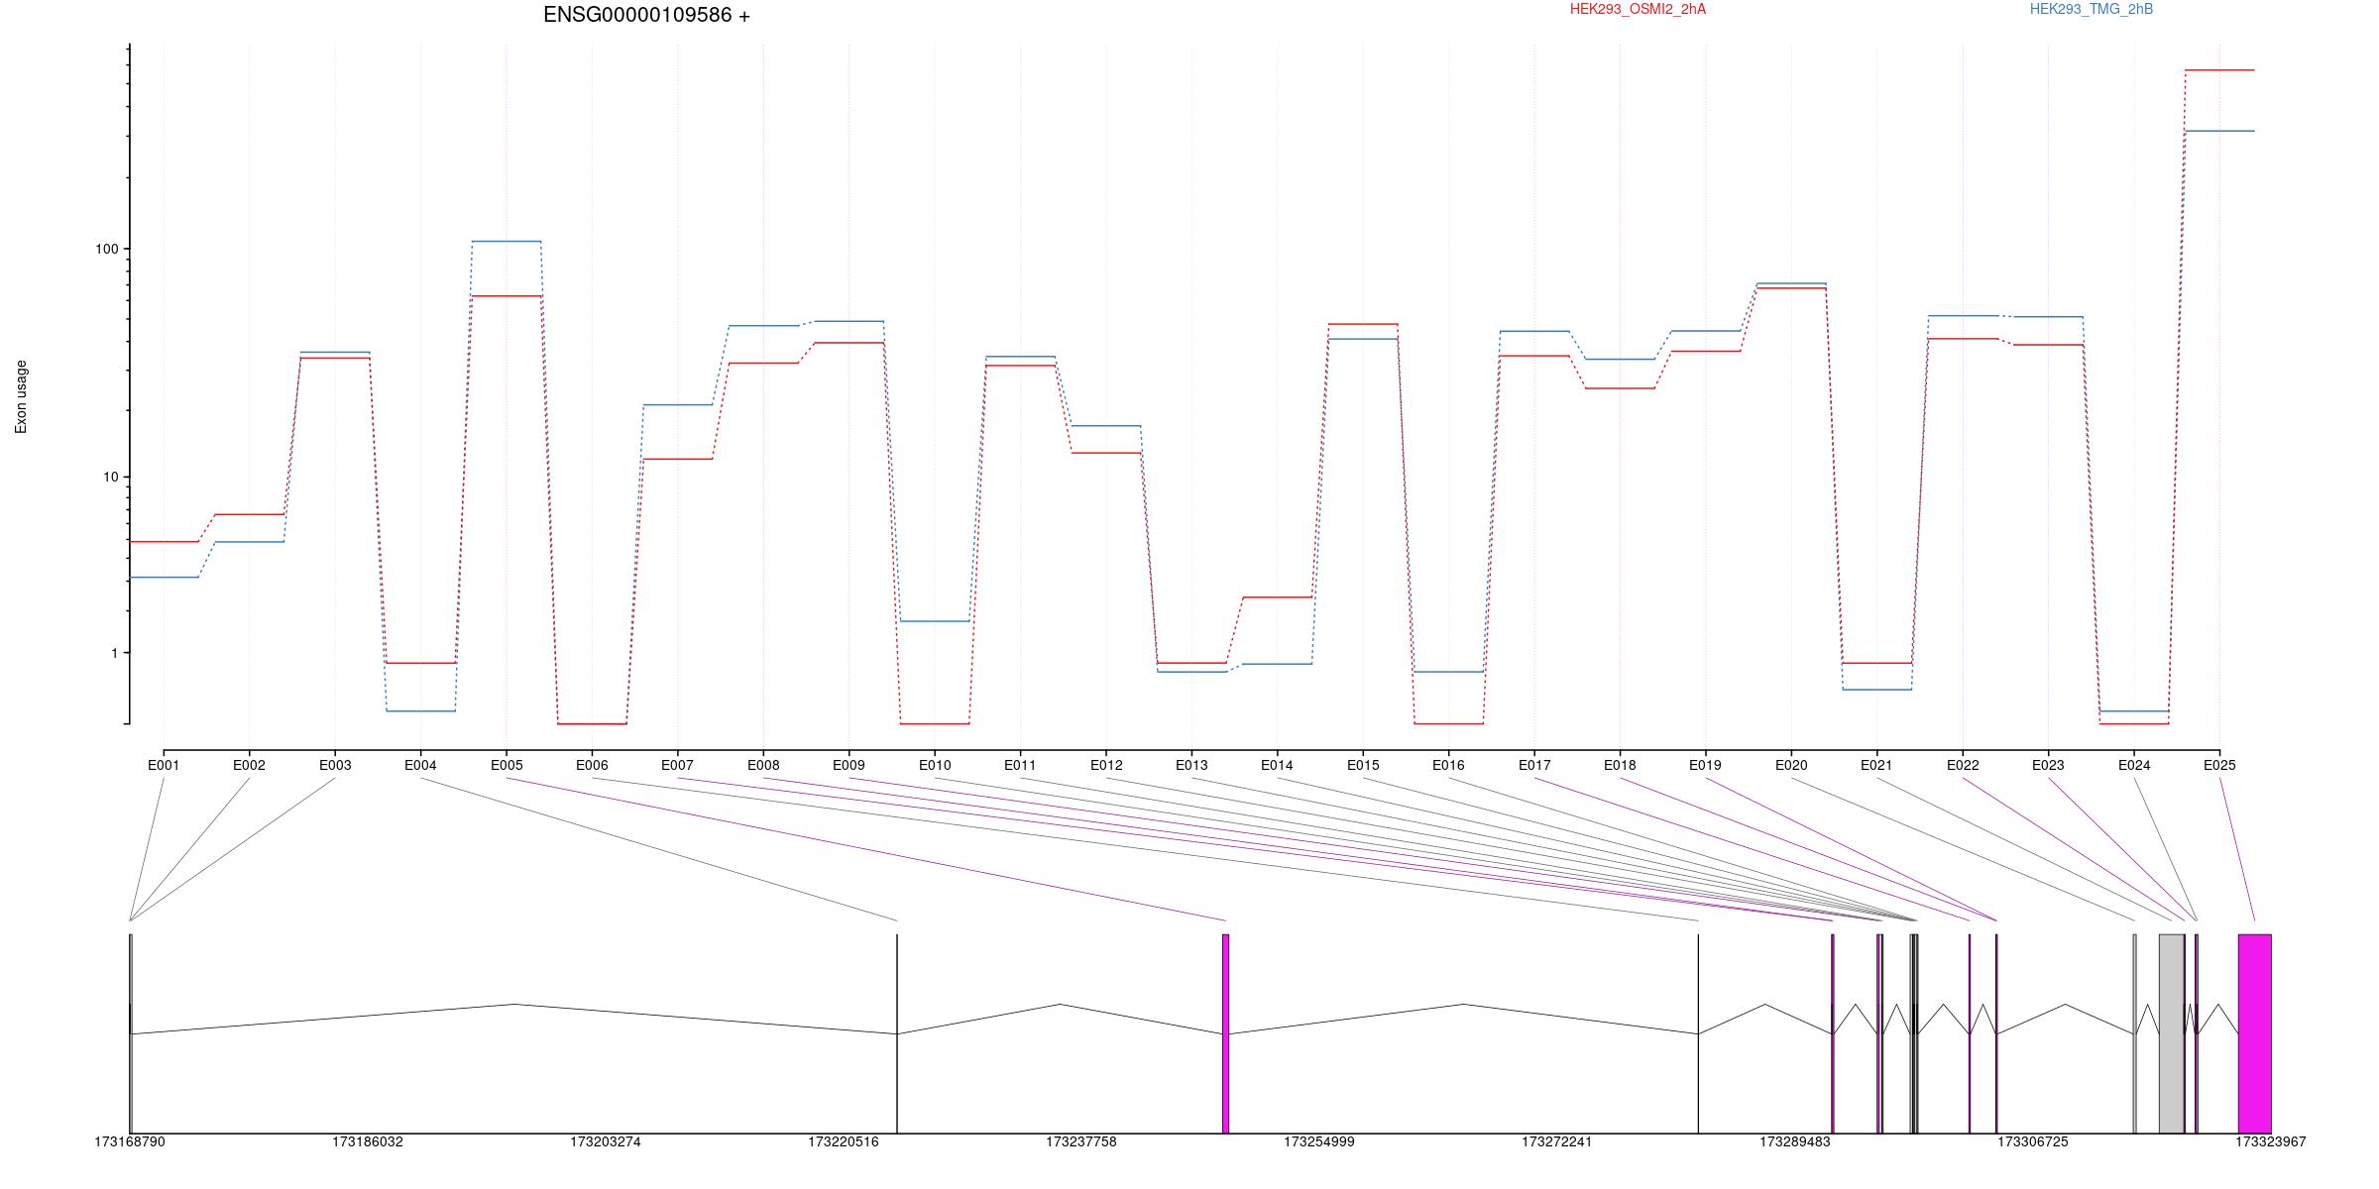
Task: Click exon label E019
Action: tap(1705, 765)
